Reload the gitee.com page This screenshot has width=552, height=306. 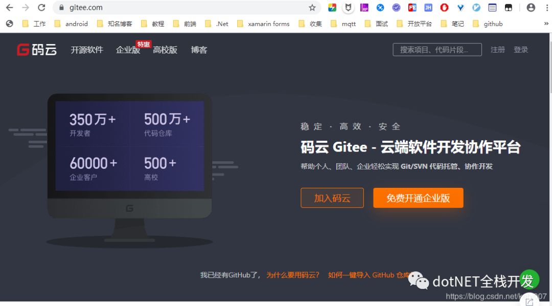[41, 7]
